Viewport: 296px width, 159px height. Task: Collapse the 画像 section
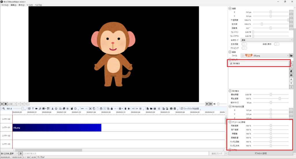coord(230,52)
